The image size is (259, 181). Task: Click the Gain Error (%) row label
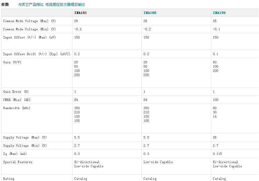click(x=16, y=92)
